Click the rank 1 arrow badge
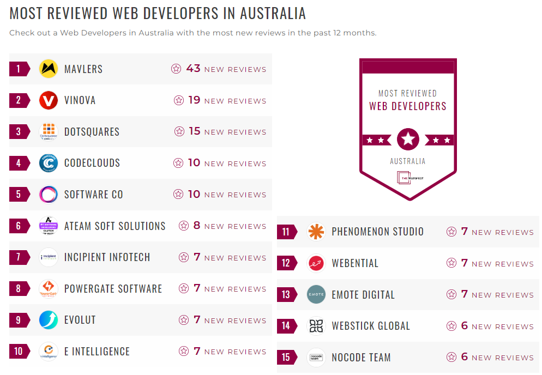 pyautogui.click(x=17, y=69)
